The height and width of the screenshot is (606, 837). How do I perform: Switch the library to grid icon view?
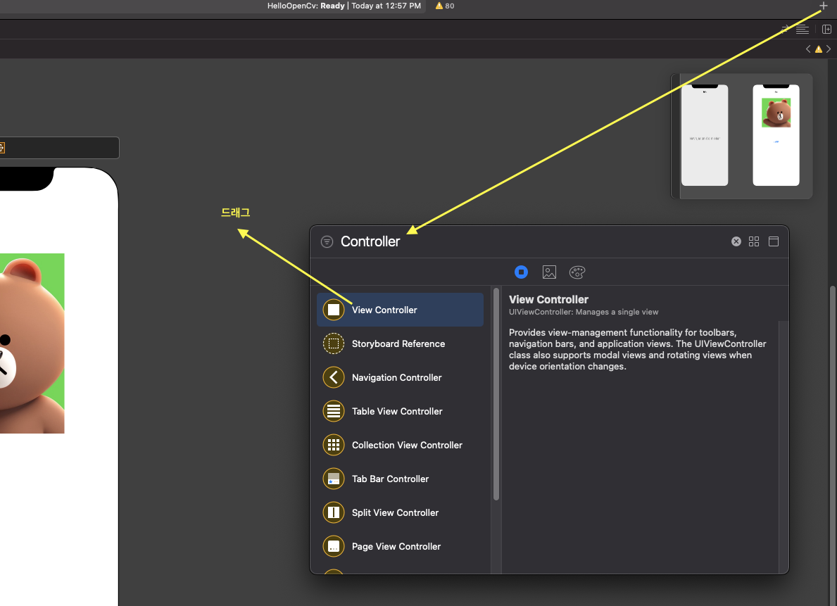coord(754,241)
